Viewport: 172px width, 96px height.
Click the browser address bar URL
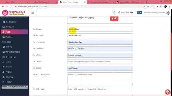coord(33,6)
